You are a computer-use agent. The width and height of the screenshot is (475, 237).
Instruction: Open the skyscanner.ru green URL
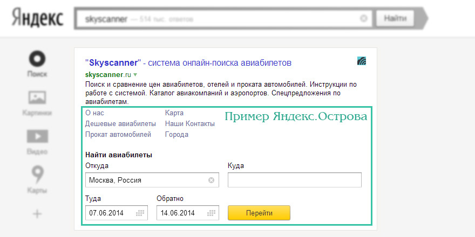click(x=108, y=74)
